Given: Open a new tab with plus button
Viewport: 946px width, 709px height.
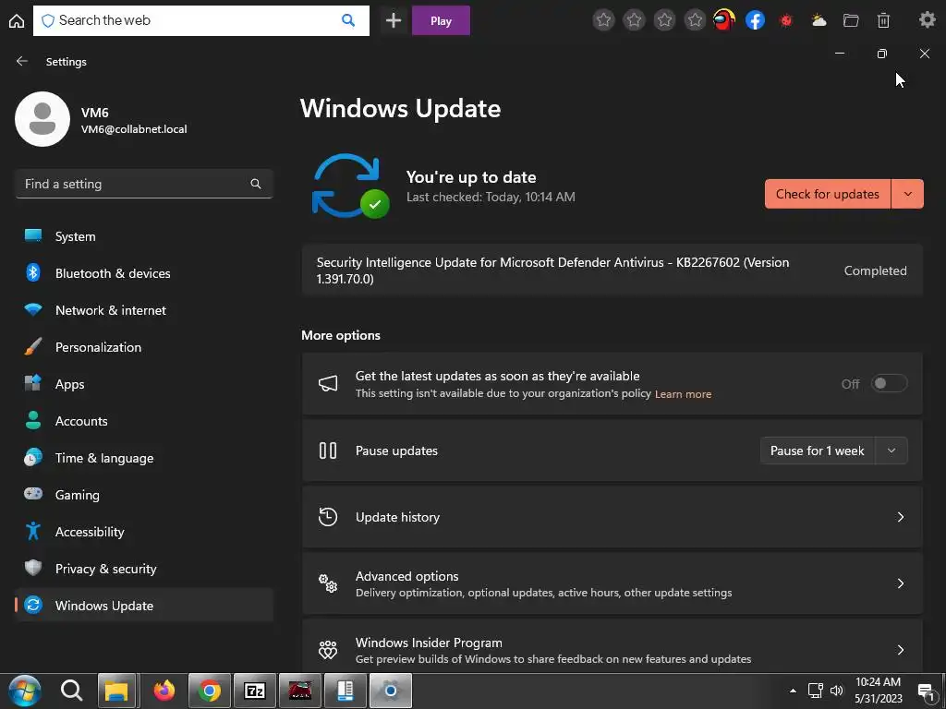Looking at the screenshot, I should click(x=394, y=20).
